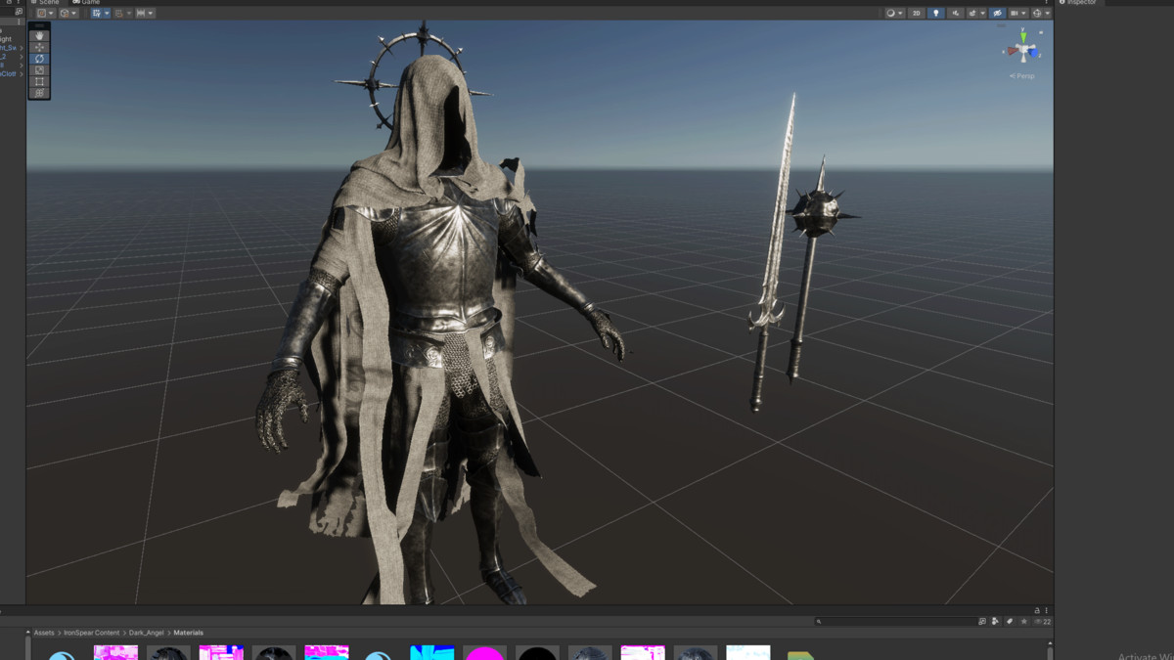
Task: Select the Hand view tool
Action: click(x=39, y=35)
